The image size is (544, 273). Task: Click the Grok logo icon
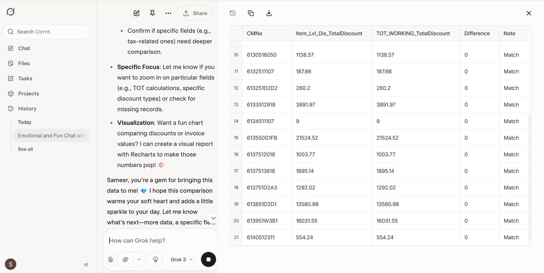click(10, 12)
